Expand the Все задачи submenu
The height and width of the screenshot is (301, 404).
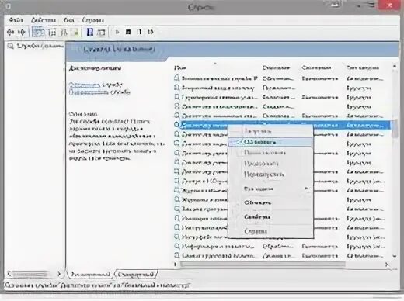click(270, 189)
